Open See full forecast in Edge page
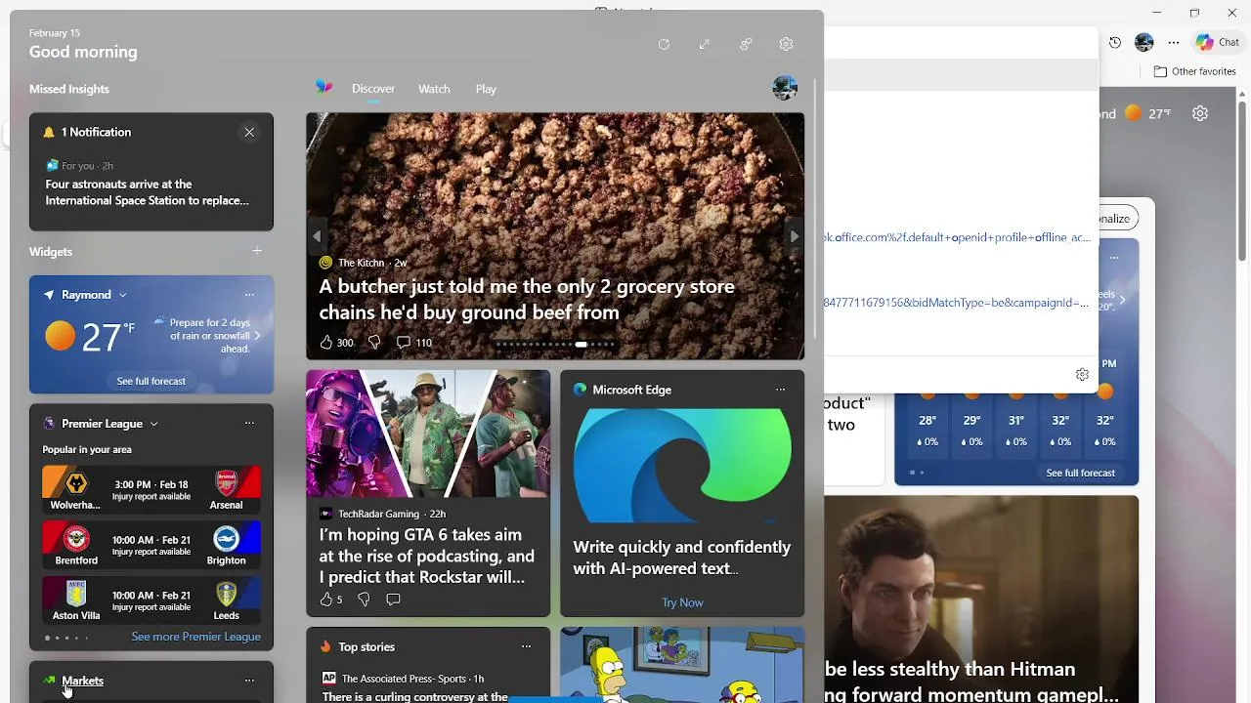Image resolution: width=1251 pixels, height=703 pixels. click(1080, 473)
